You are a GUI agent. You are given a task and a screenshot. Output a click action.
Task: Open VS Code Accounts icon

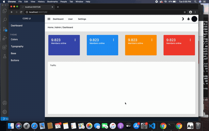coord(5,103)
